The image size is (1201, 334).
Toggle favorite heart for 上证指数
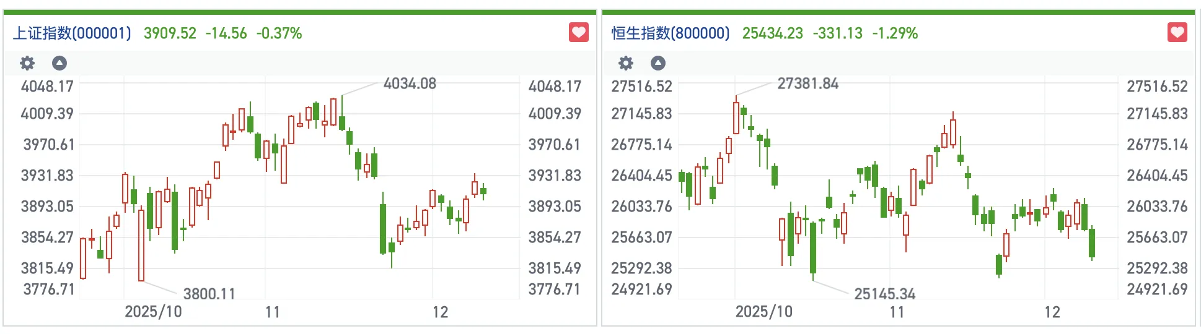click(x=578, y=32)
